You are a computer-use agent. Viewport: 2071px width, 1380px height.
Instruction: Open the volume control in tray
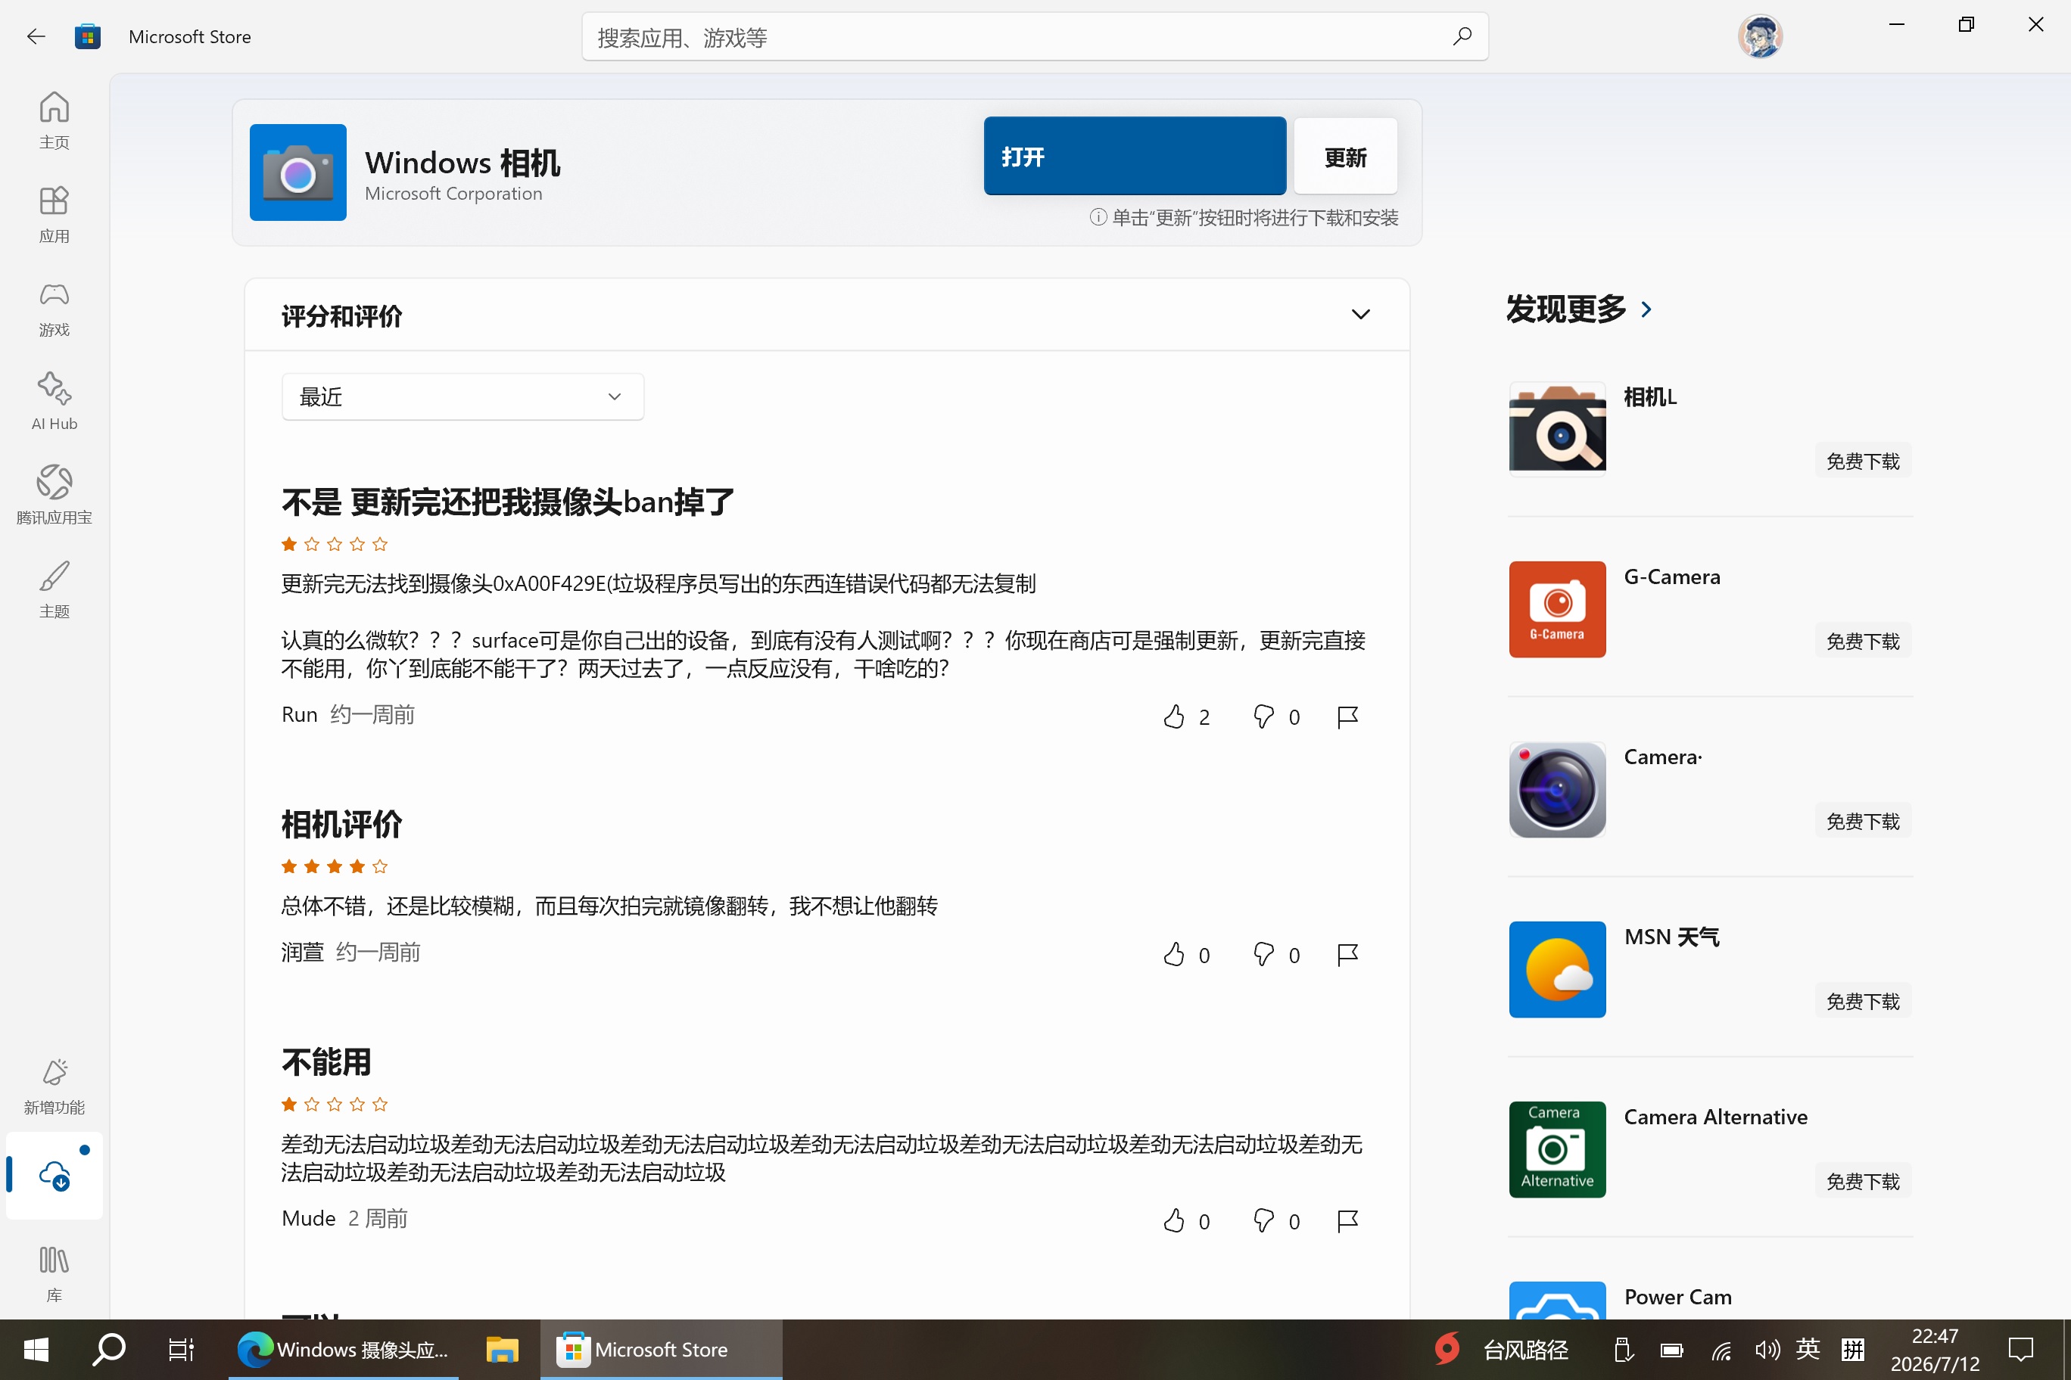coord(1767,1349)
